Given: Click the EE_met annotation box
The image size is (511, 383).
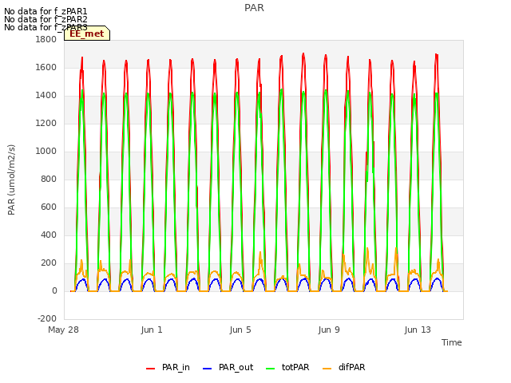Looking at the screenshot, I should (x=87, y=34).
